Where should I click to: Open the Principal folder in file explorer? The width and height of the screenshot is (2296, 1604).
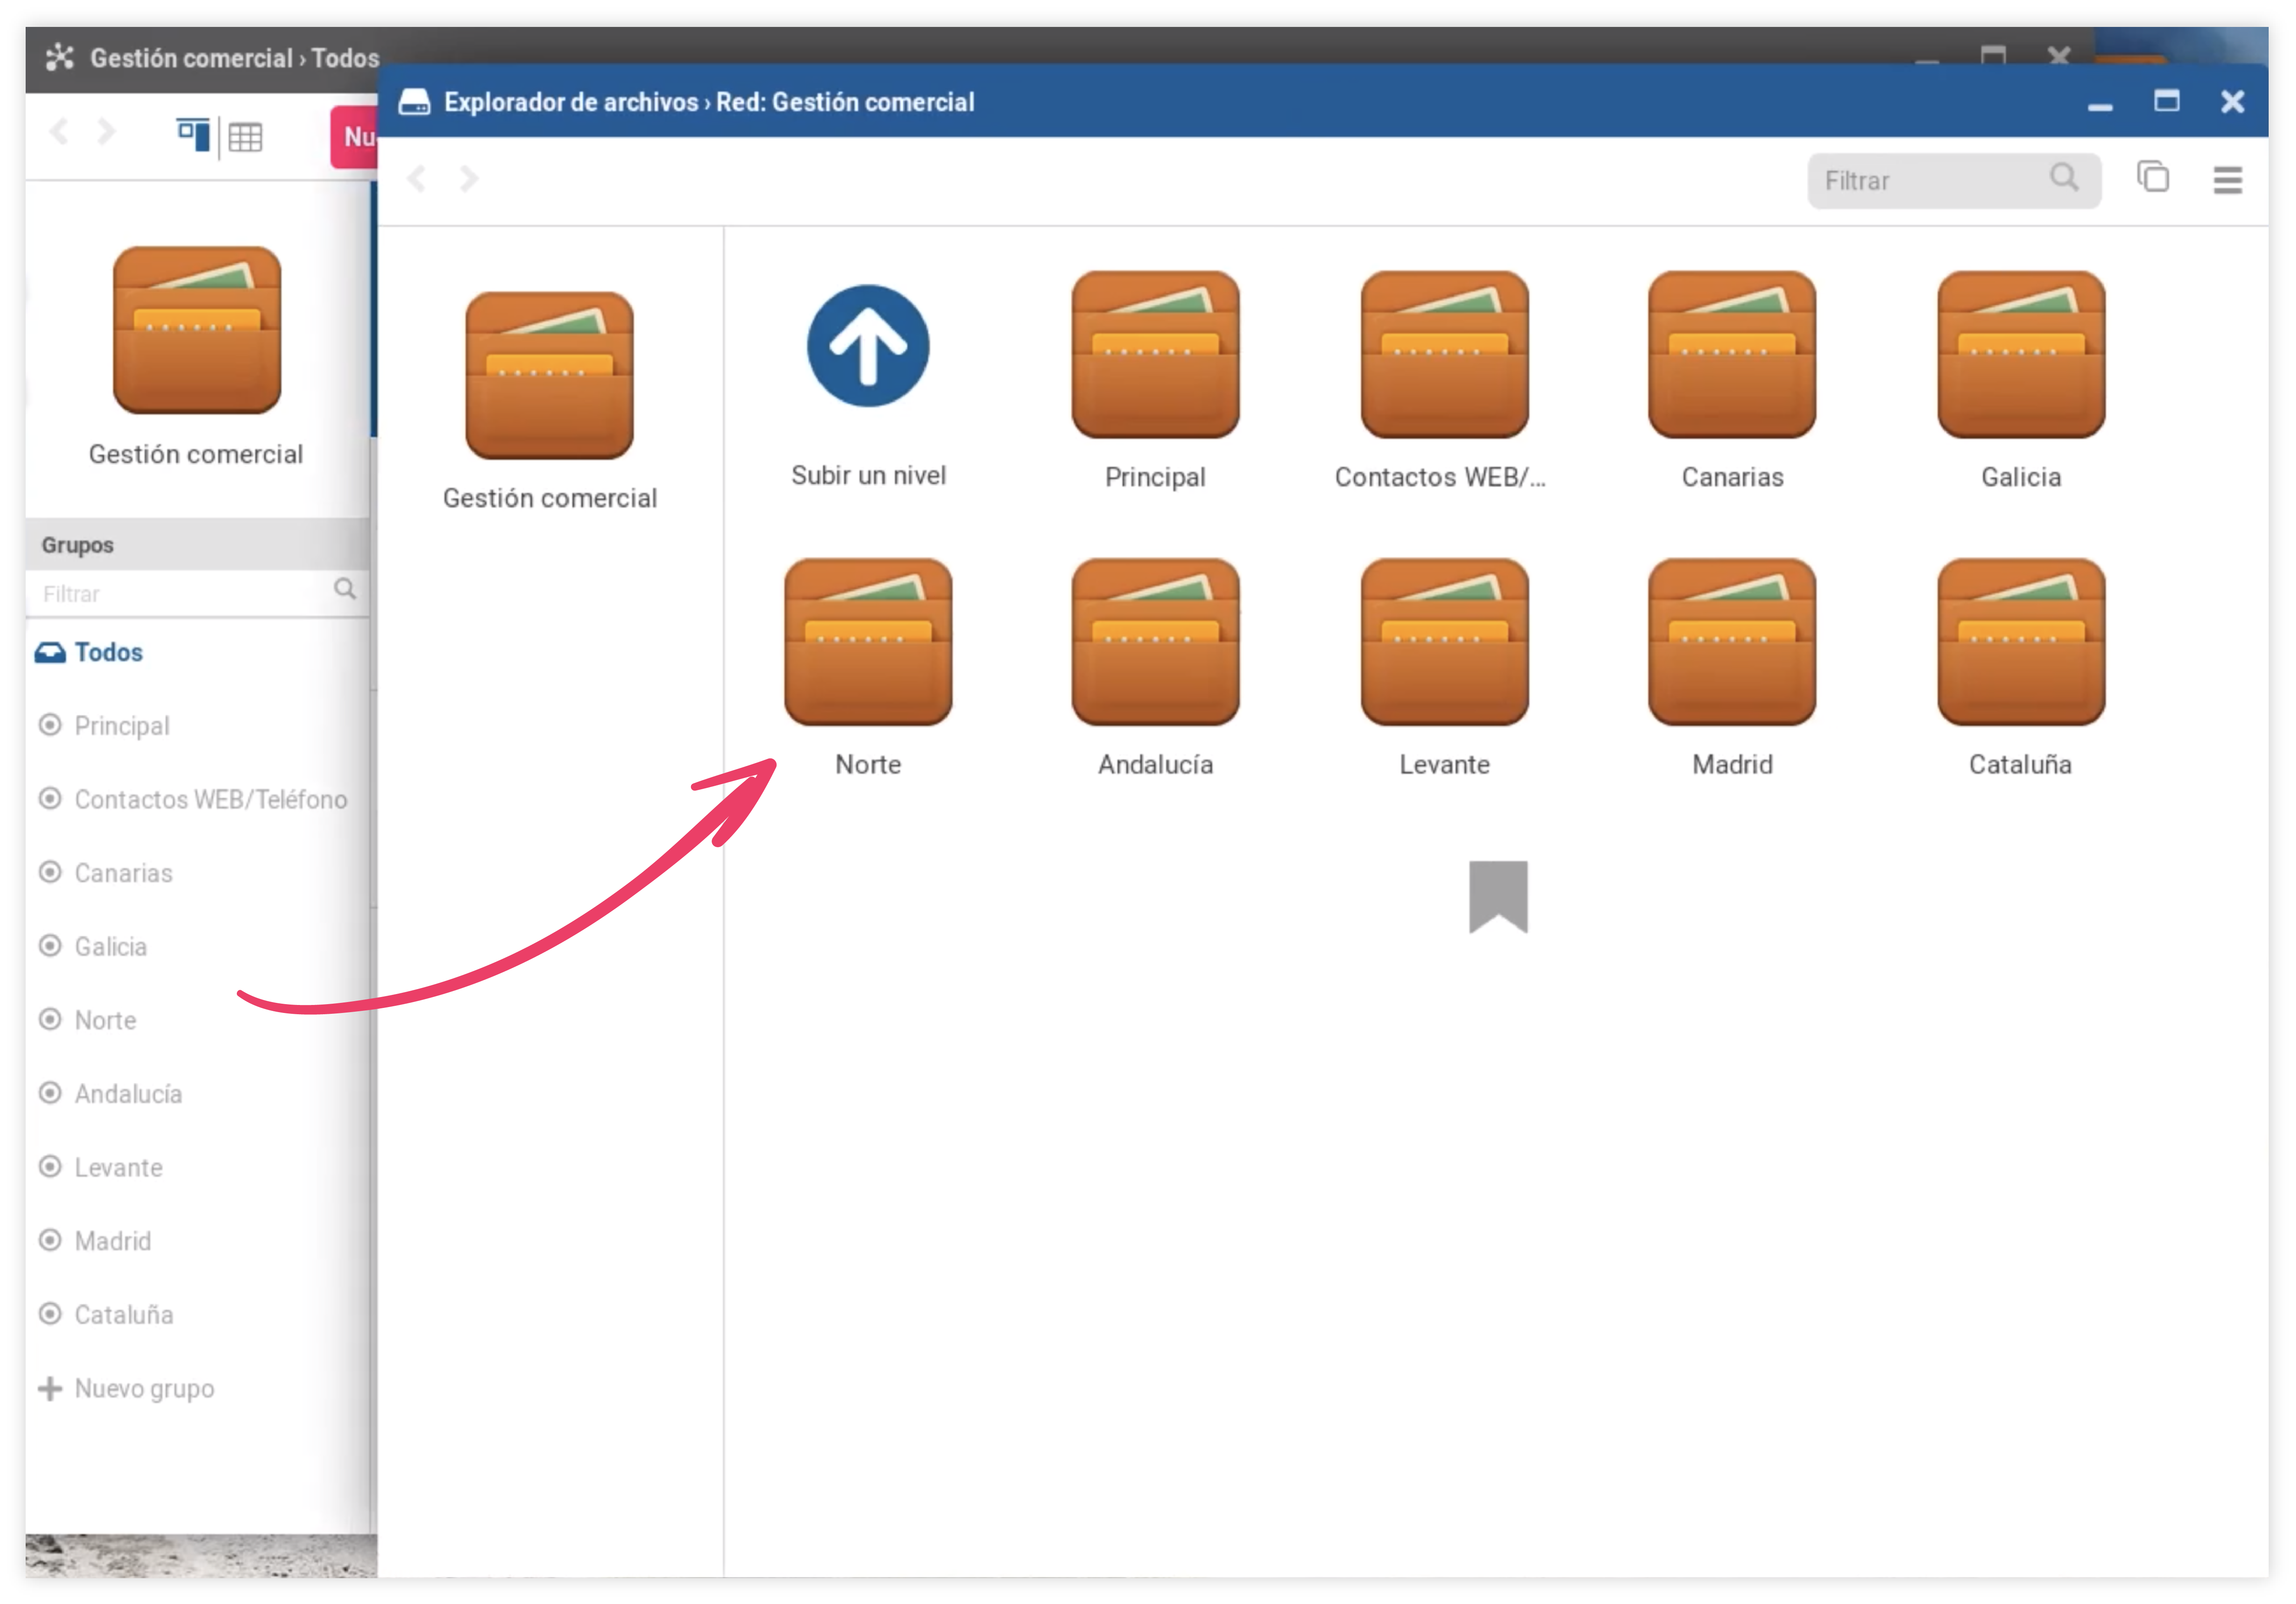1155,355
